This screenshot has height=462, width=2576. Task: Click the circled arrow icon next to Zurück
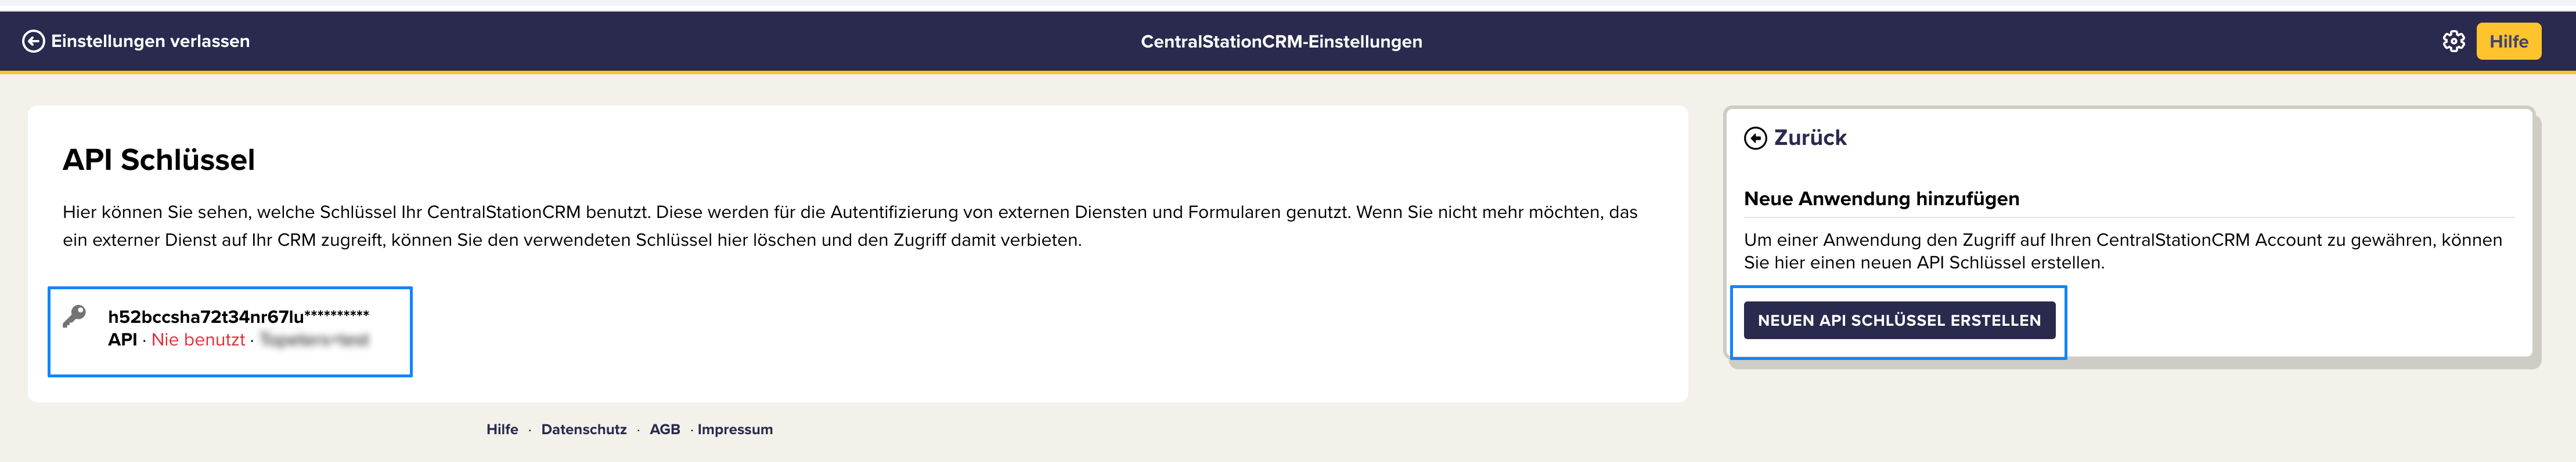1755,138
